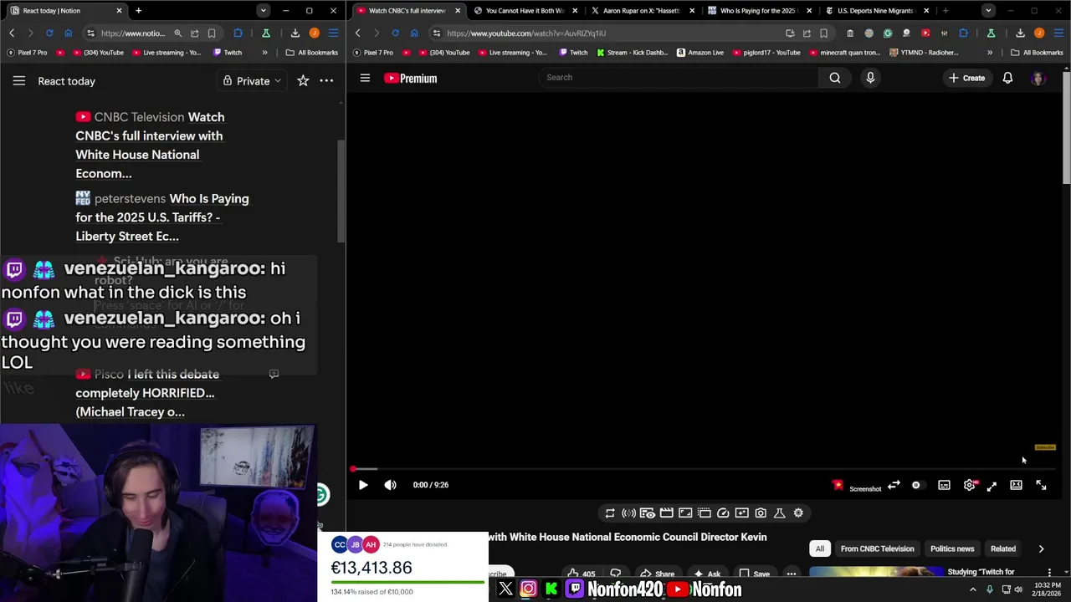1071x602 pixels.
Task: Focus the YouTube search field
Action: [x=678, y=78]
